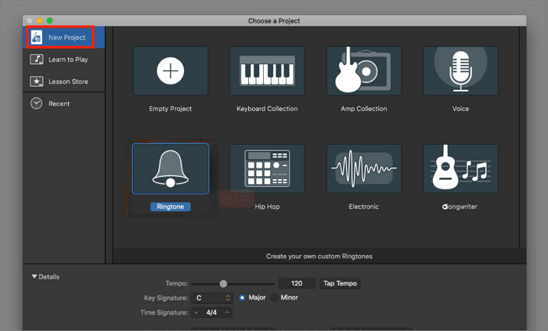The height and width of the screenshot is (331, 548).
Task: Collapse the Details disclosure triangle
Action: (34, 276)
